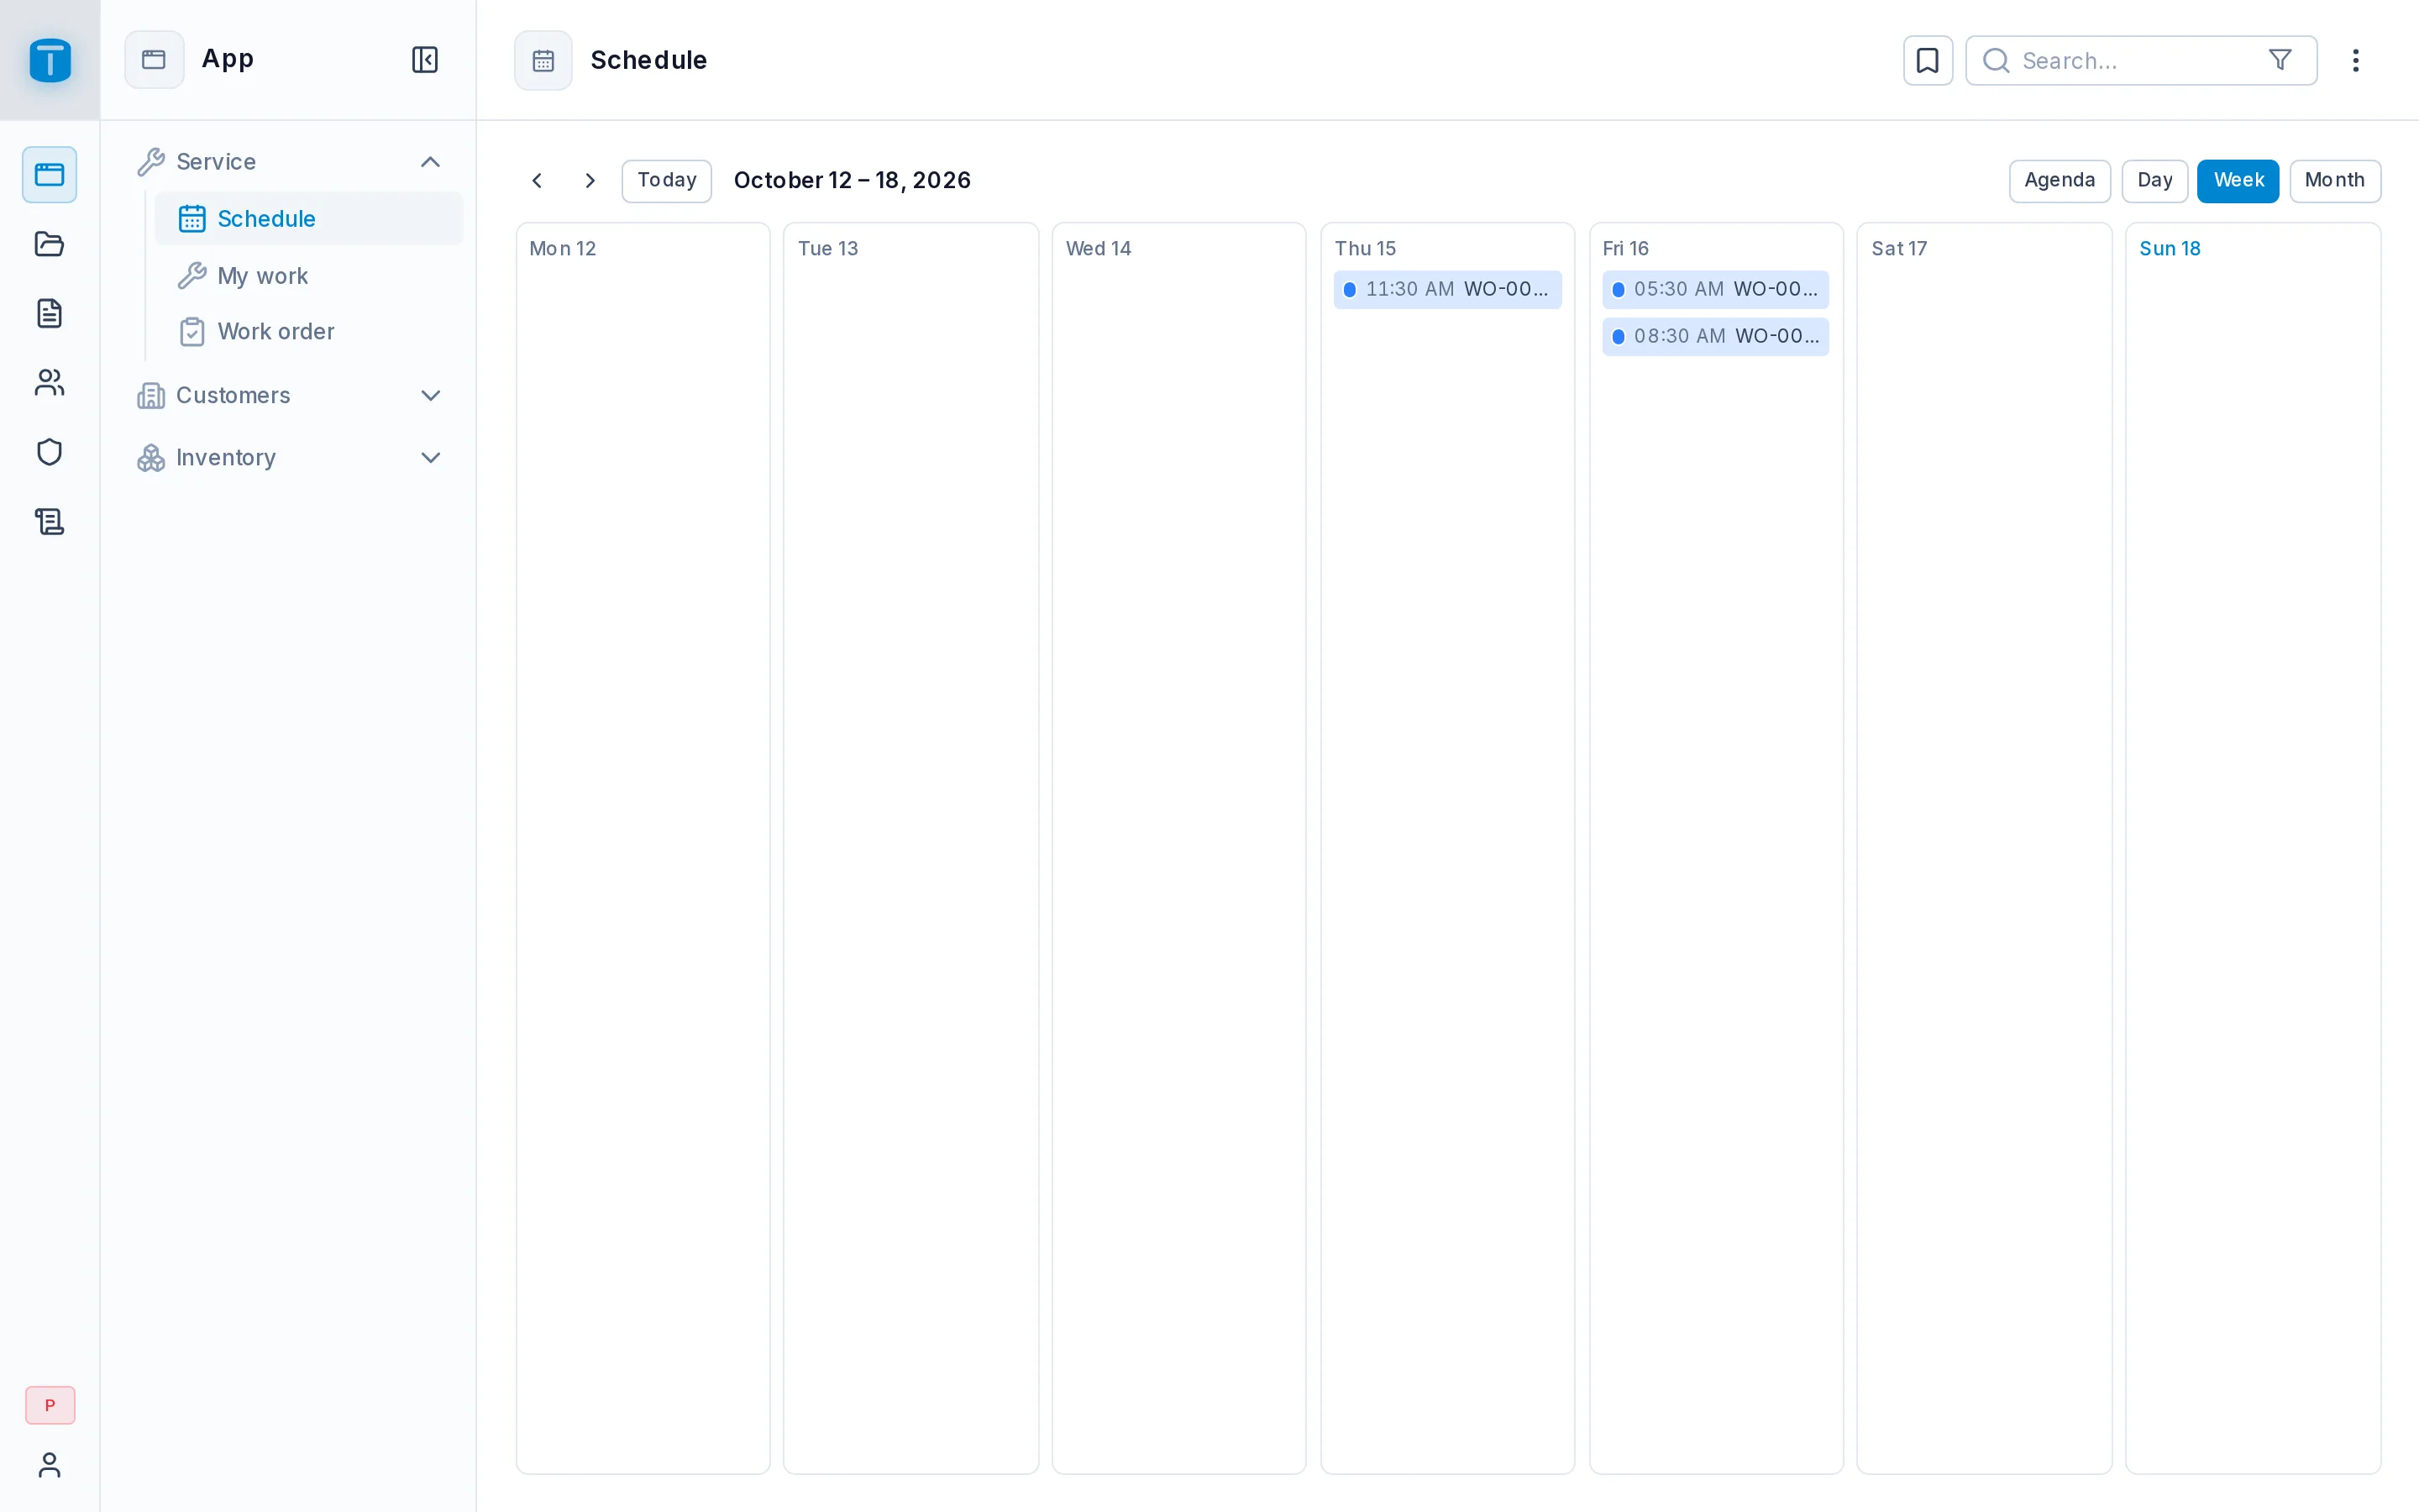The width and height of the screenshot is (2419, 1512).
Task: Open the scroll log icon in rail
Action: tap(50, 521)
